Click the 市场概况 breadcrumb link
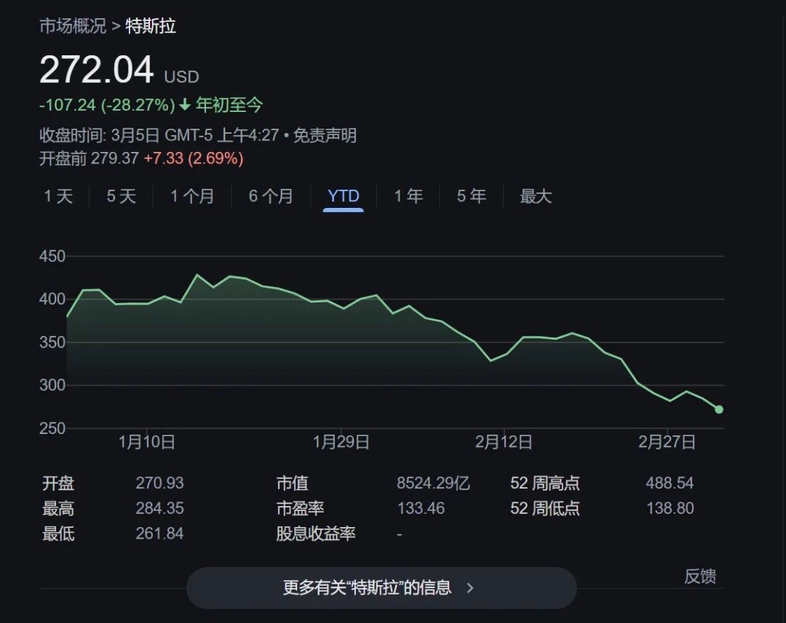Image resolution: width=786 pixels, height=623 pixels. (x=72, y=27)
